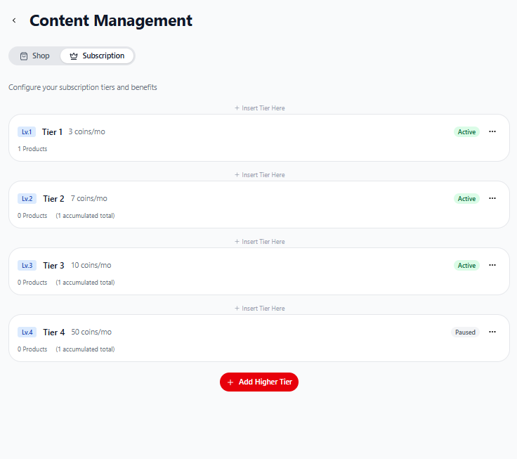This screenshot has height=459, width=517.
Task: Click the Lv.3 level badge
Action: point(27,265)
